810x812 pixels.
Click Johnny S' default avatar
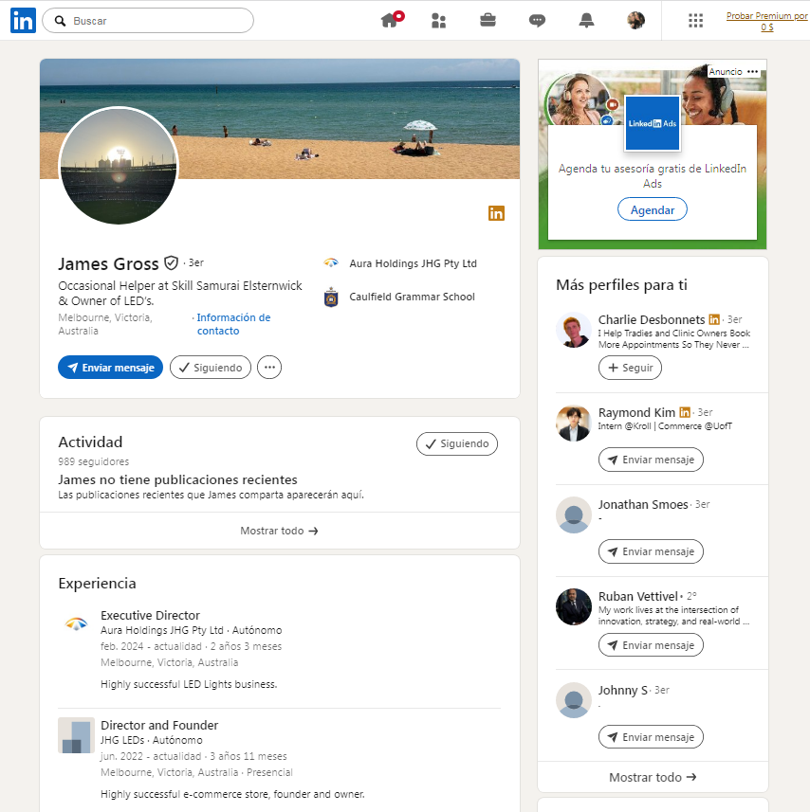(574, 700)
